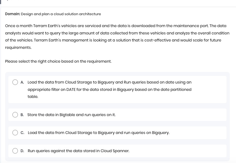236x163 pixels.
Task: Click the 'B.' option letter label
Action: pyautogui.click(x=22, y=115)
